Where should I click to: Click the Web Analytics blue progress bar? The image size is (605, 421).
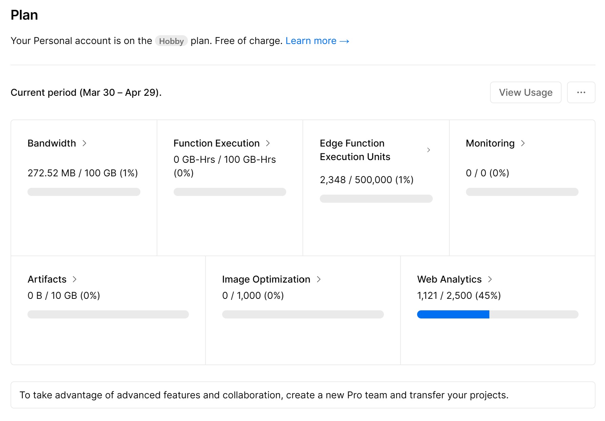click(453, 314)
